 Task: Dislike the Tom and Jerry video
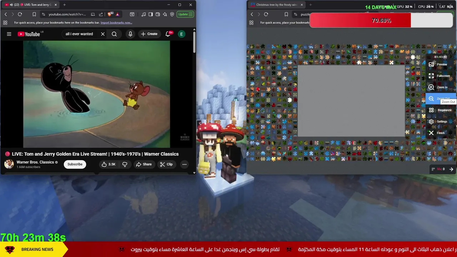(125, 164)
